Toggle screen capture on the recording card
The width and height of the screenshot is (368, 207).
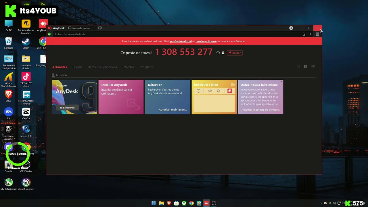198,91
